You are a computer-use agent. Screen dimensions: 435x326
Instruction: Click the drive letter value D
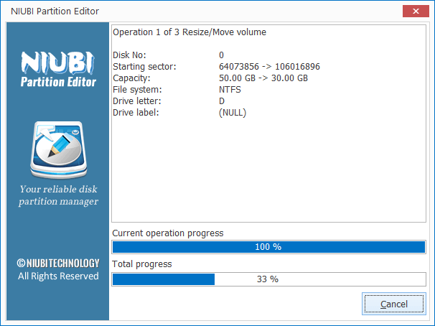[222, 101]
